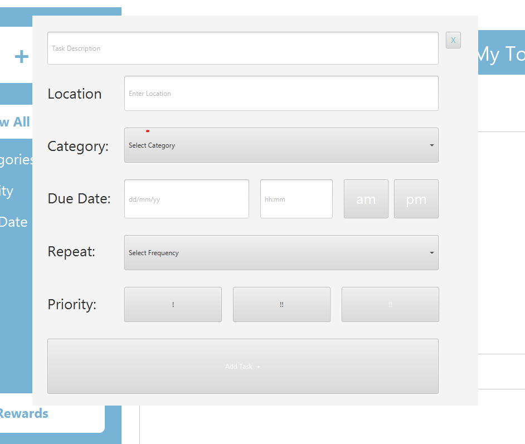
Task: Click the dd/mm/yy due date field
Action: (186, 199)
